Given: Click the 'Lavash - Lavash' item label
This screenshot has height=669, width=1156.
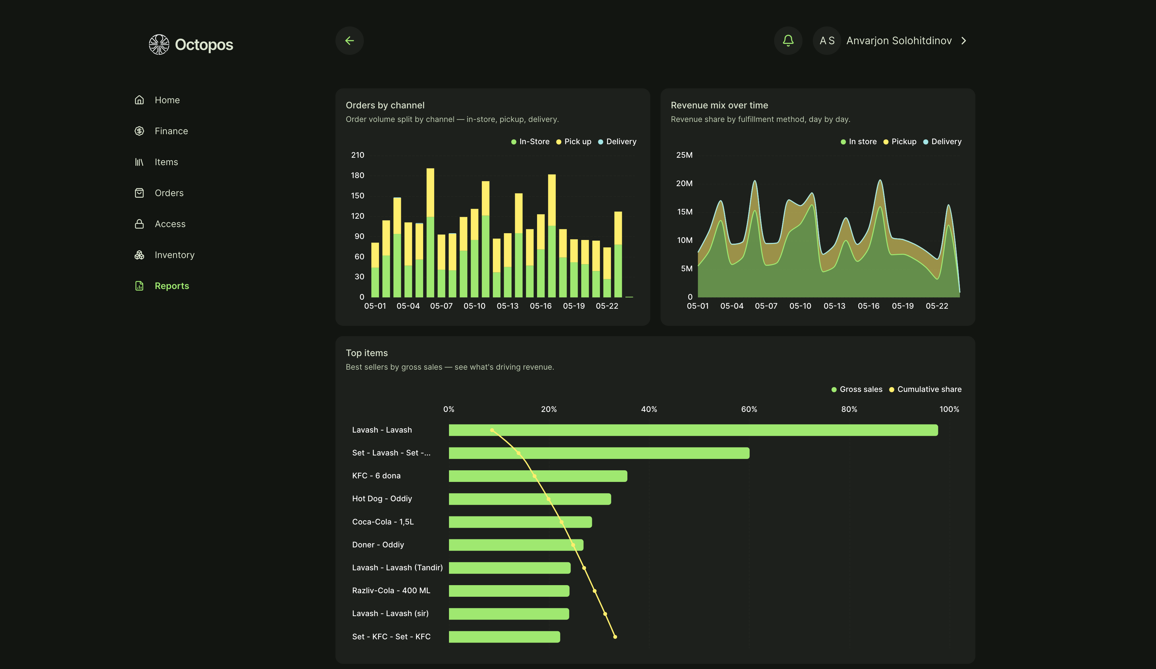Looking at the screenshot, I should (x=382, y=430).
